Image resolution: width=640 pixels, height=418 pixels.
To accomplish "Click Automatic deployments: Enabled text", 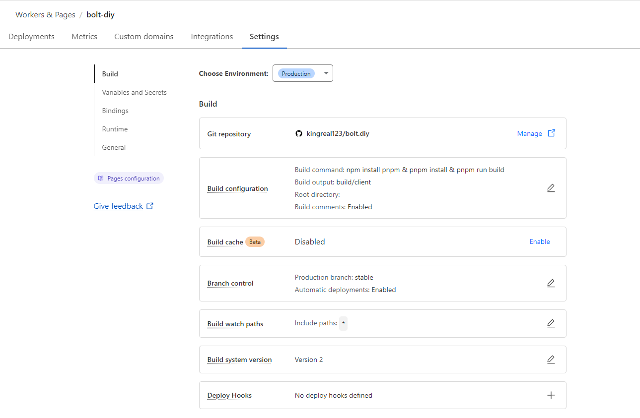I will pos(345,290).
